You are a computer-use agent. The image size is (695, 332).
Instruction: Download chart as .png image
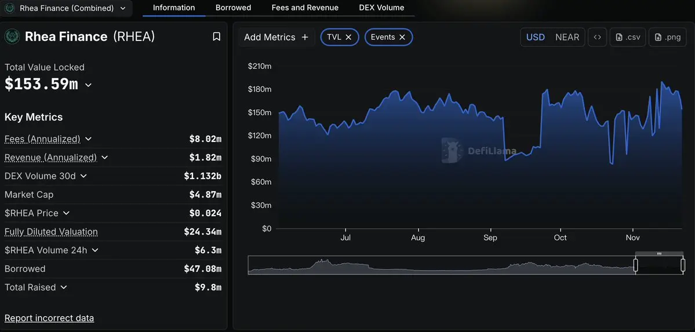click(668, 37)
